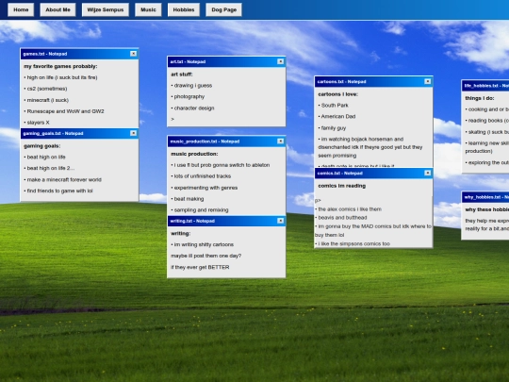Close the art.txt Notepad window
Viewport: 509px width, 382px height.
click(x=281, y=61)
